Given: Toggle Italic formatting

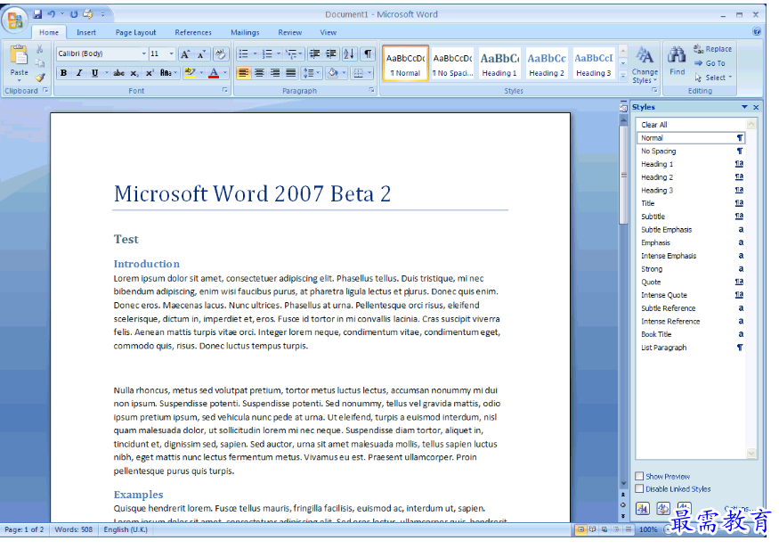Looking at the screenshot, I should tap(79, 73).
